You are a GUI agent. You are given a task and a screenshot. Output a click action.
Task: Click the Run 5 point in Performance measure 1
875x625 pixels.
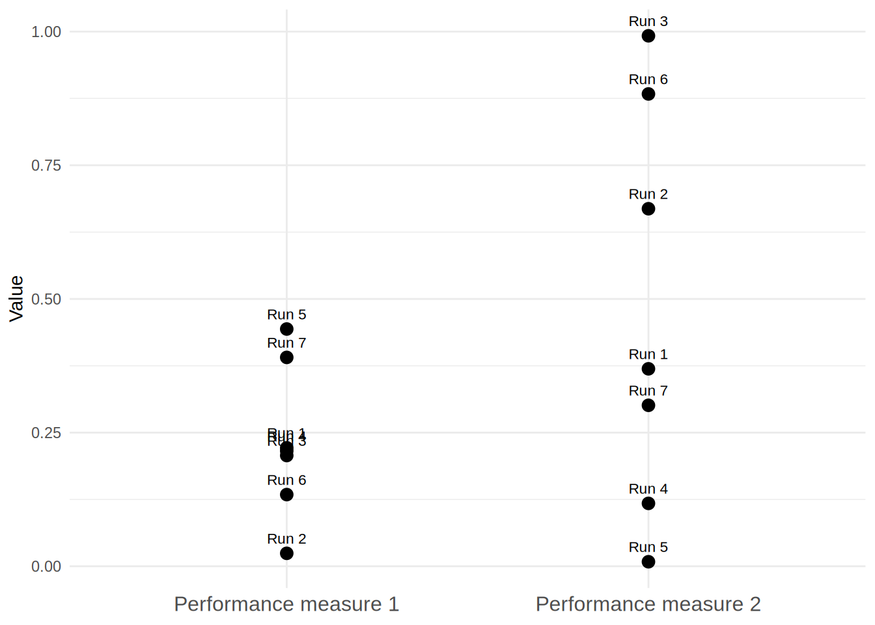tap(286, 329)
